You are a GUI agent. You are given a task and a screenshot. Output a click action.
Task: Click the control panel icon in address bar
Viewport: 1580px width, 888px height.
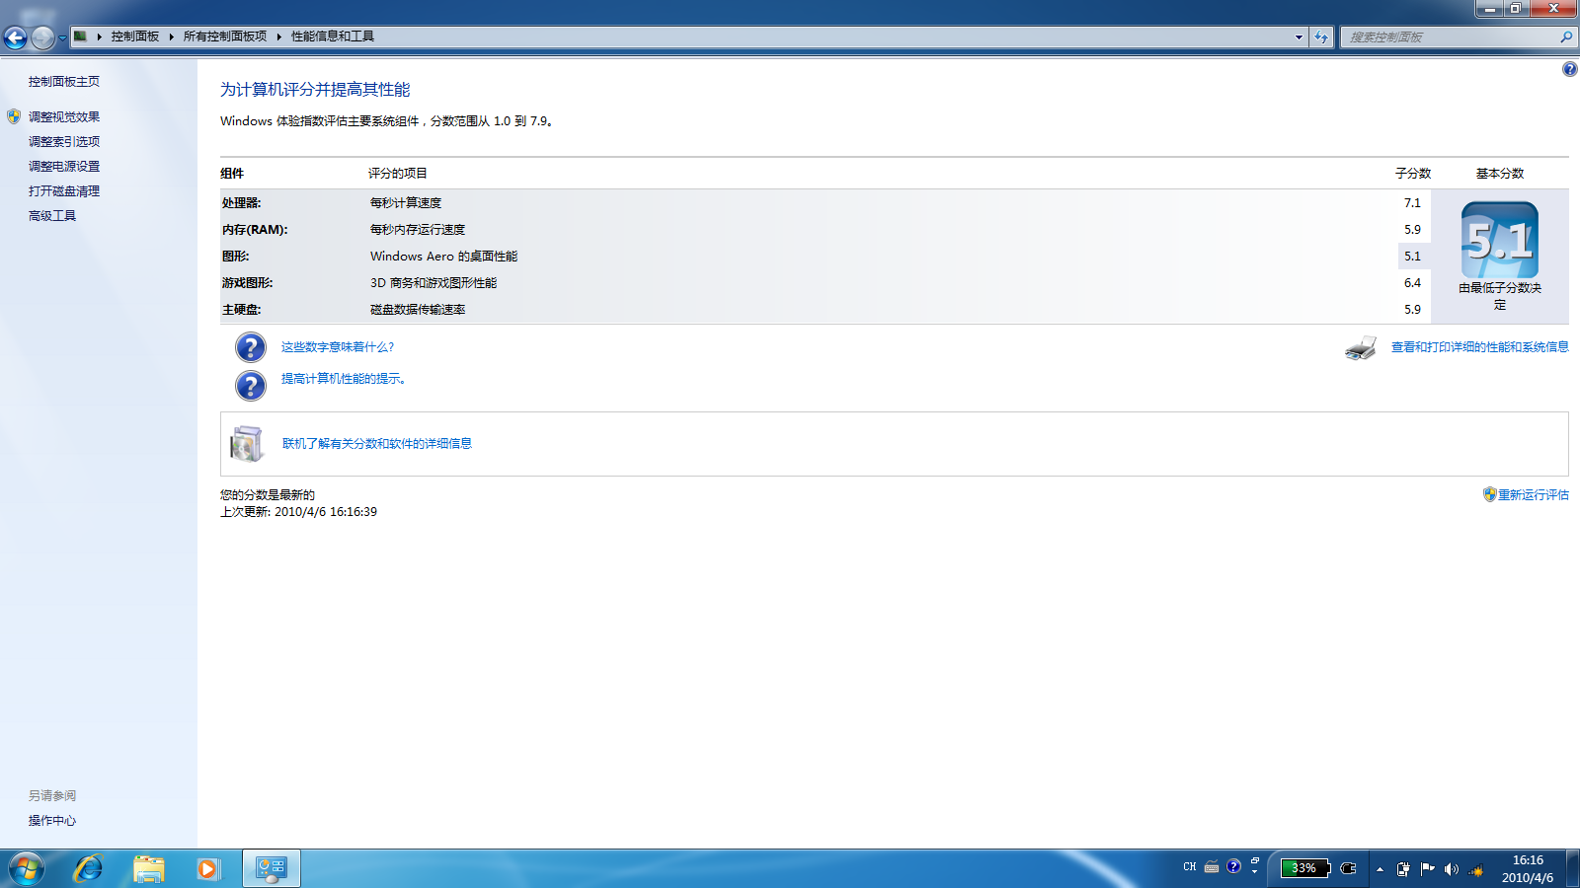click(x=81, y=37)
